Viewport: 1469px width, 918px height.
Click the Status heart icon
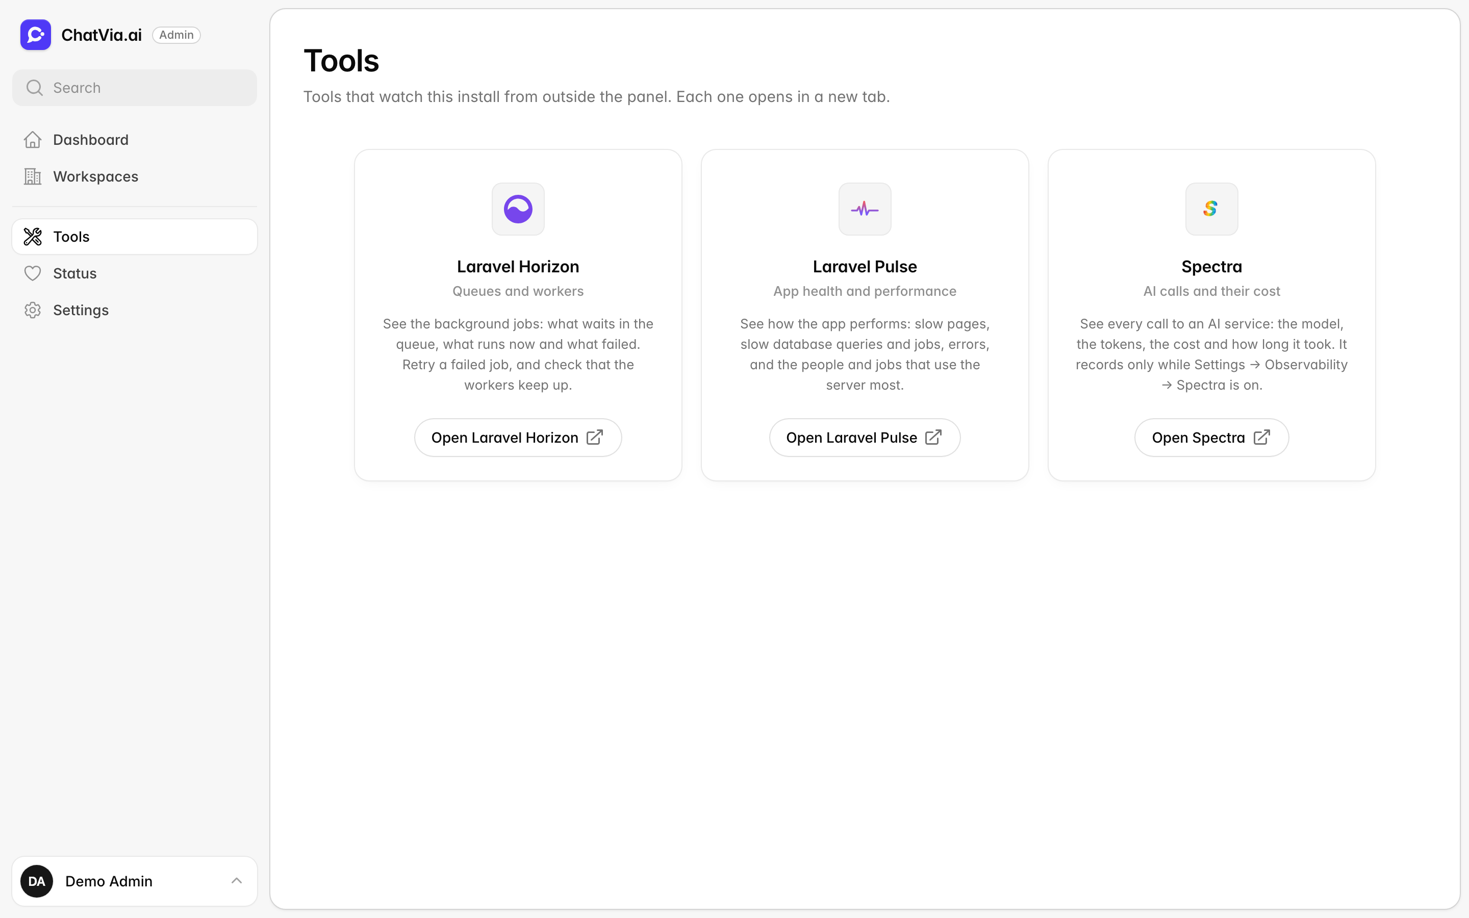[x=33, y=273]
